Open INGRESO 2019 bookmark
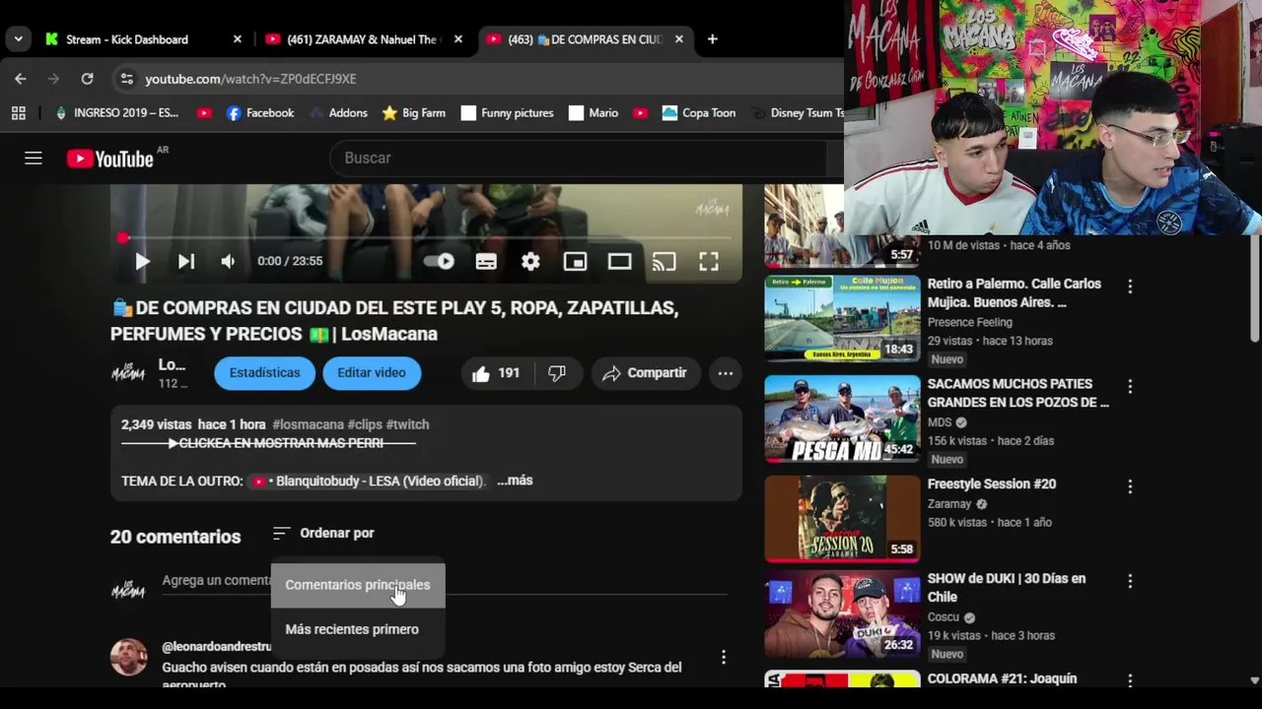 116,113
